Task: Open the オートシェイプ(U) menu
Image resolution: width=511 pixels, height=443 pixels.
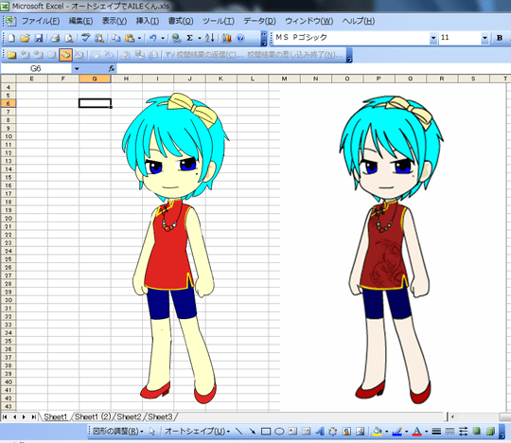Action: 197,432
